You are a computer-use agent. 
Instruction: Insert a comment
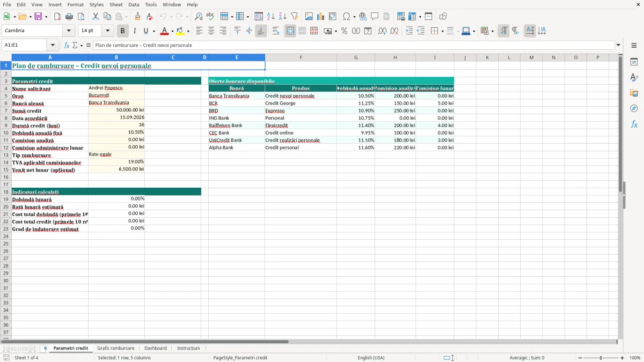click(x=375, y=17)
